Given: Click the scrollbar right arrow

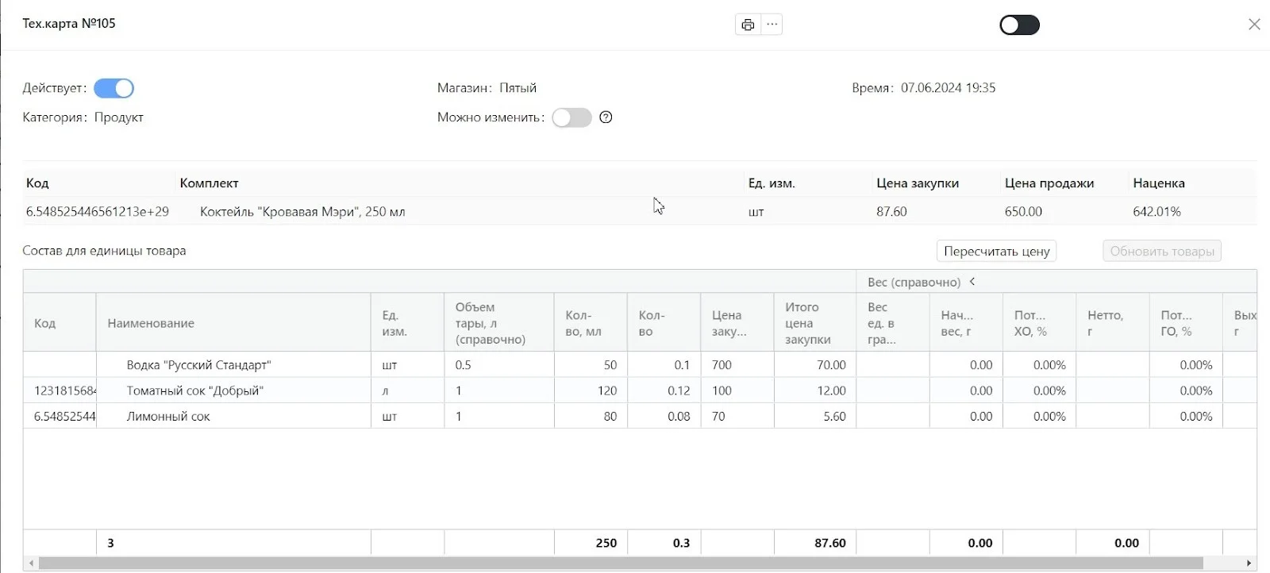Looking at the screenshot, I should coord(1249,563).
